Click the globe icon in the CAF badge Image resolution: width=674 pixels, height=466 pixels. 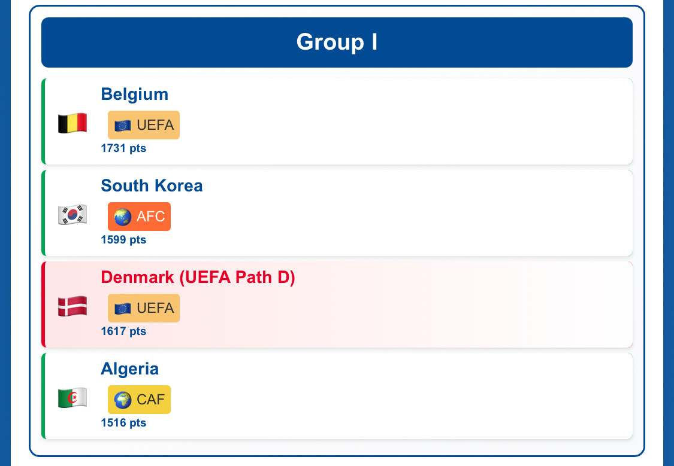pyautogui.click(x=123, y=400)
